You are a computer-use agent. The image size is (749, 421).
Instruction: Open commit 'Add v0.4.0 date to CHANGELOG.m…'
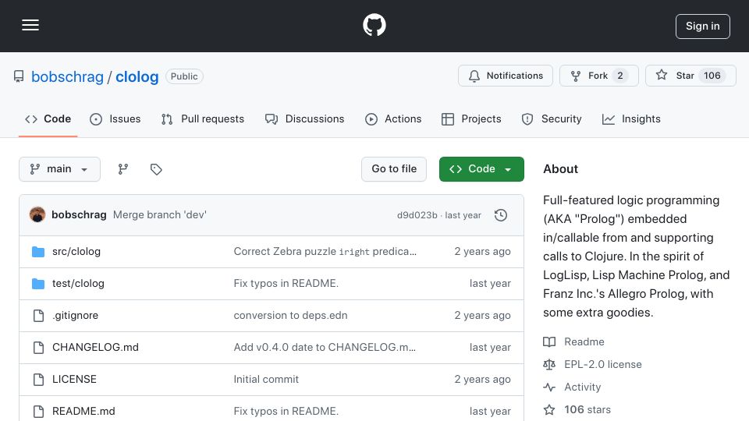coord(325,348)
